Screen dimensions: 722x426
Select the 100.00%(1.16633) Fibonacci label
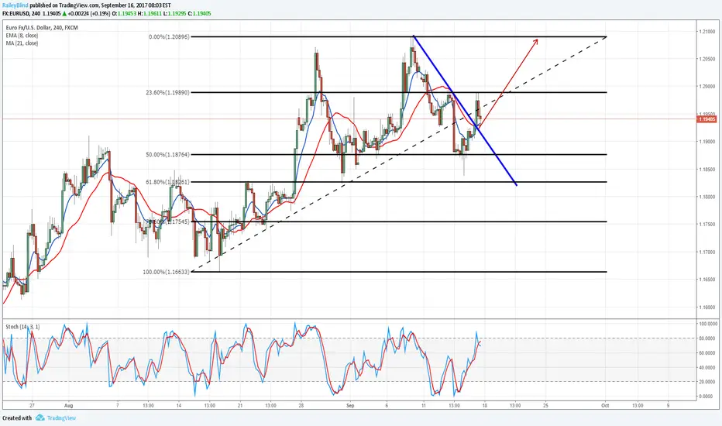coord(167,272)
